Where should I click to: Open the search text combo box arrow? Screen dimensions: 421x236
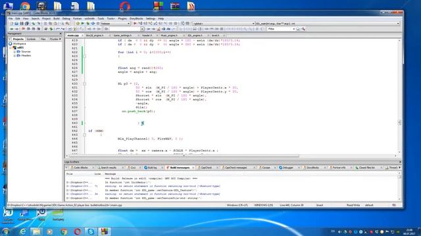click(x=142, y=29)
